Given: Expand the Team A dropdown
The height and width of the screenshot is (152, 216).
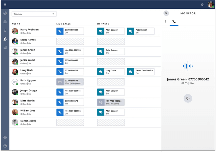Looking at the screenshot, I should pos(34,14).
